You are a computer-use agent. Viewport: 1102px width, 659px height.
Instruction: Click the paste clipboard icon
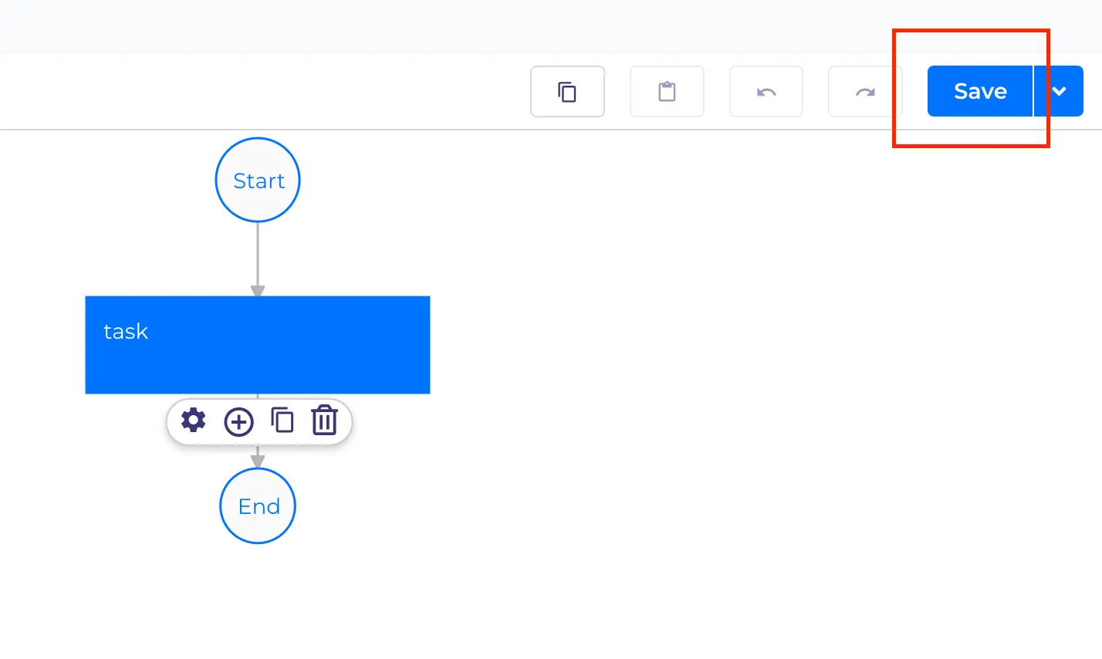[667, 92]
